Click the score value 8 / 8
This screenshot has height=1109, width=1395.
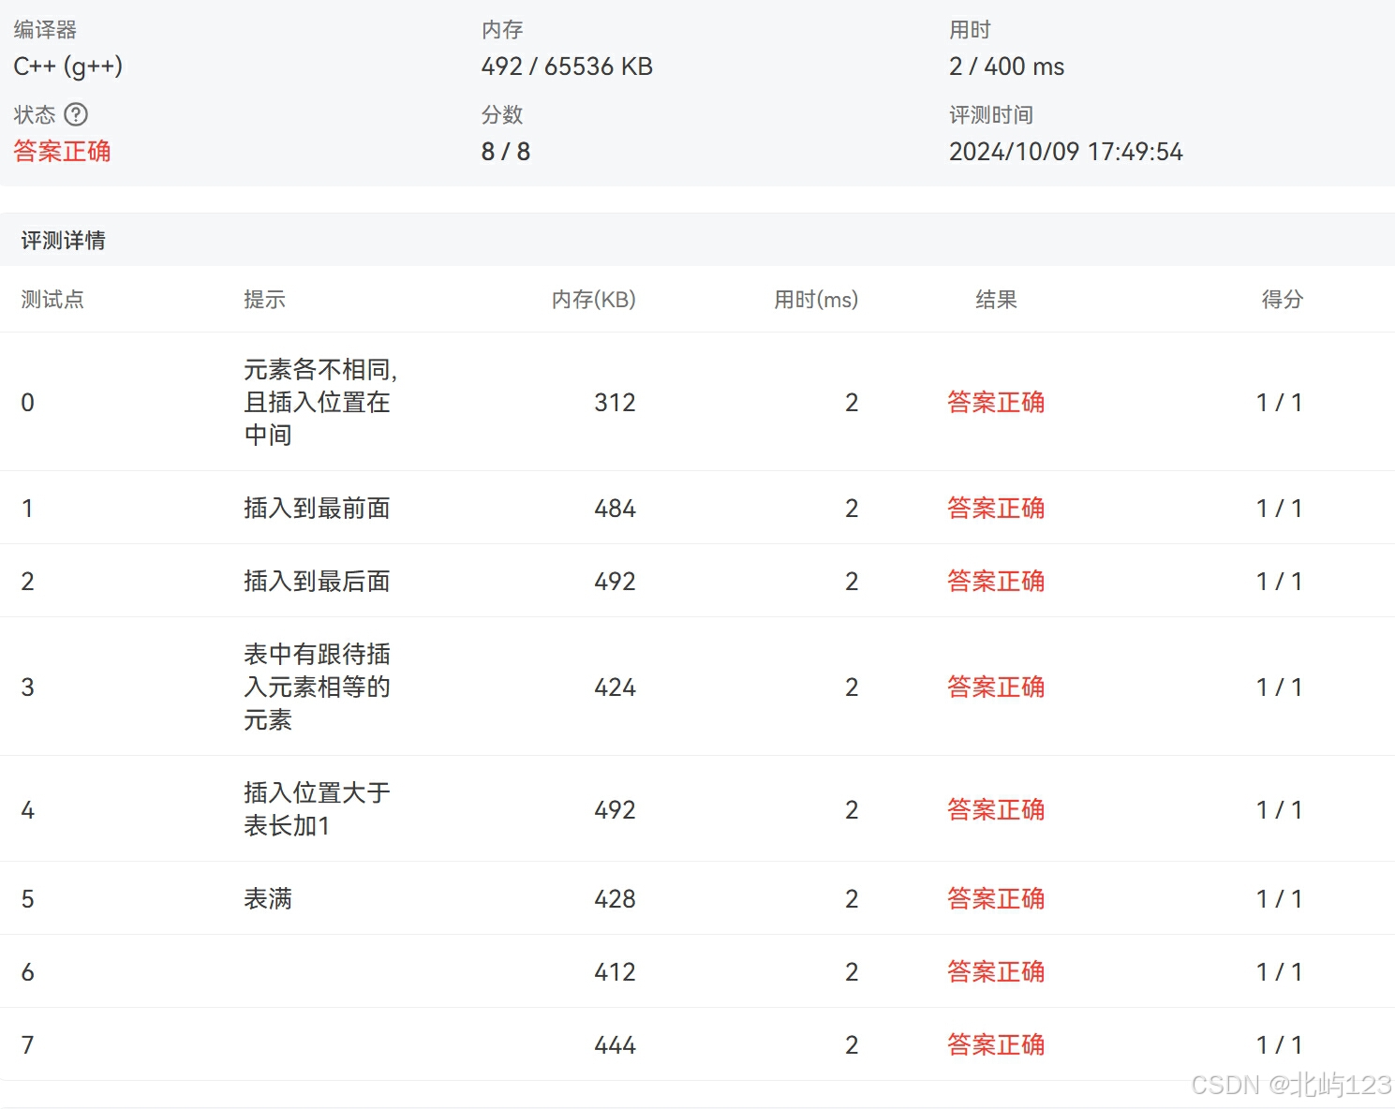pyautogui.click(x=507, y=151)
